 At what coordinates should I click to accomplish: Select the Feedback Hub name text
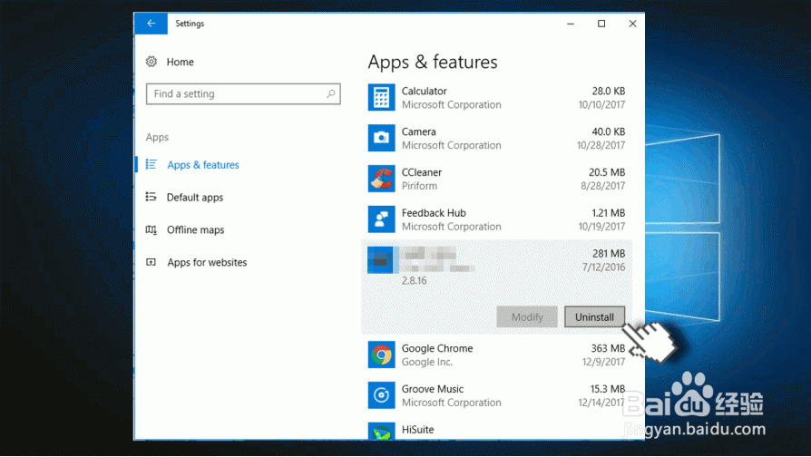point(434,213)
